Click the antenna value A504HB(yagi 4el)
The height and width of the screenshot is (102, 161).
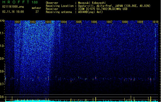click(90, 12)
